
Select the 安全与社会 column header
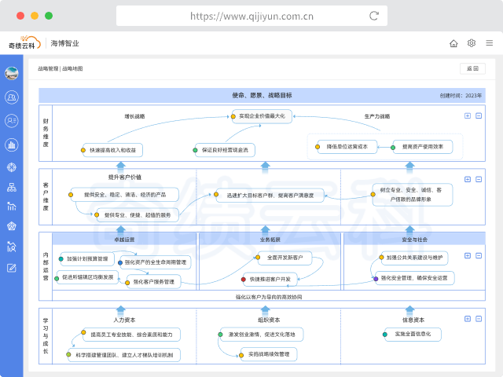(414, 239)
